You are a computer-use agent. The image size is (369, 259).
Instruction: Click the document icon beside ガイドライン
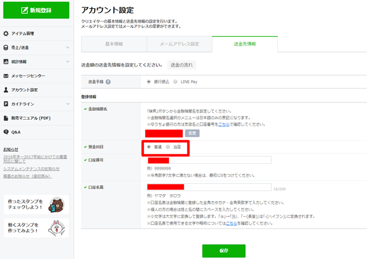pyautogui.click(x=6, y=104)
